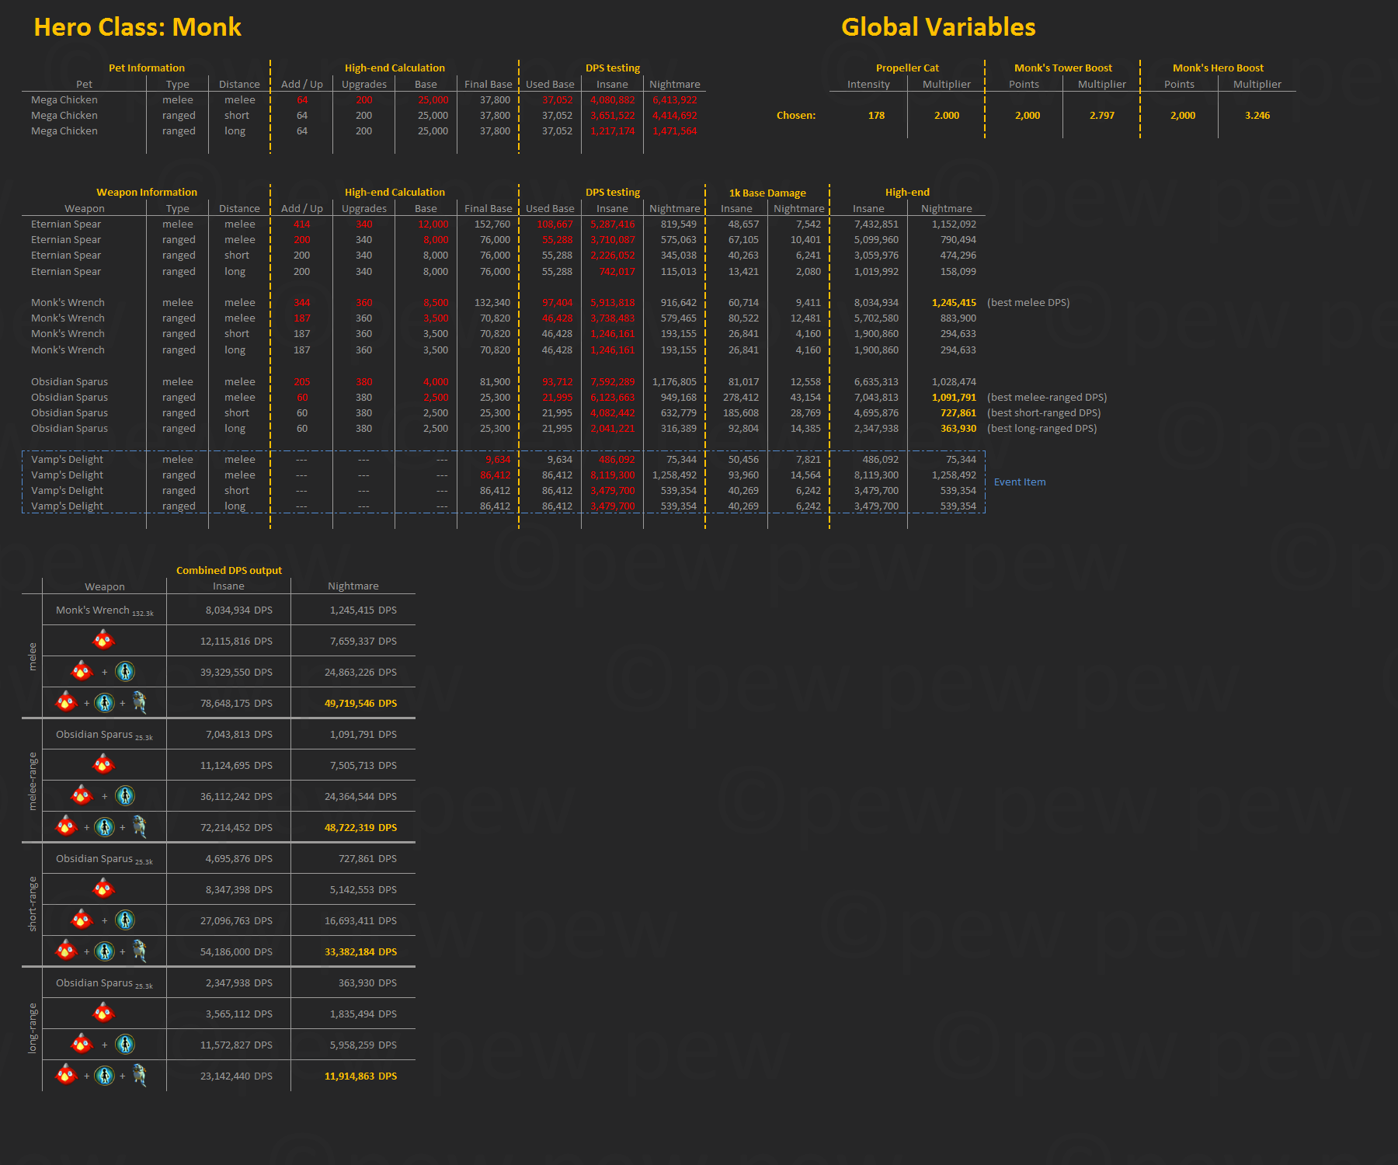Click hero boost icon in 39,329,550 DPS row
Image resolution: width=1398 pixels, height=1165 pixels.
pyautogui.click(x=124, y=671)
